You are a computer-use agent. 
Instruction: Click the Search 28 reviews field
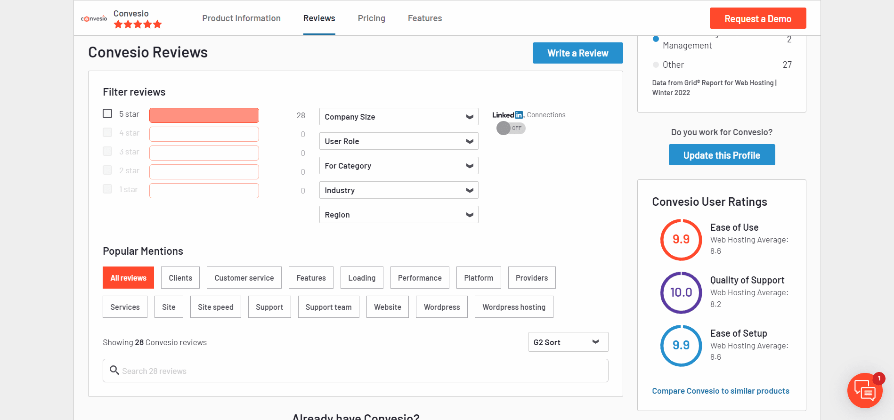(355, 371)
